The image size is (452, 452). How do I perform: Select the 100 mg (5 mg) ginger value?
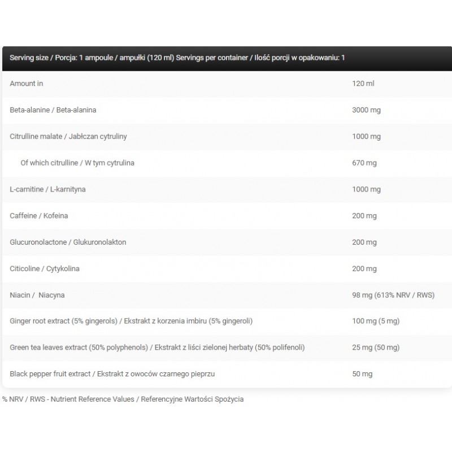[376, 321]
